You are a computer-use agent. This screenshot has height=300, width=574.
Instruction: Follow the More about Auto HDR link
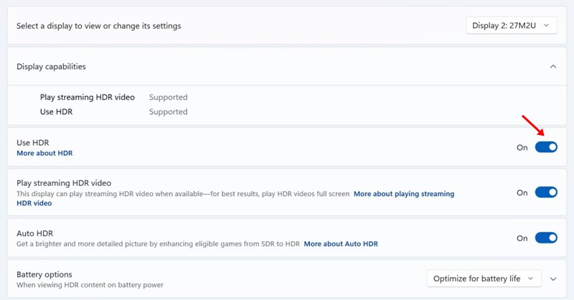(340, 244)
